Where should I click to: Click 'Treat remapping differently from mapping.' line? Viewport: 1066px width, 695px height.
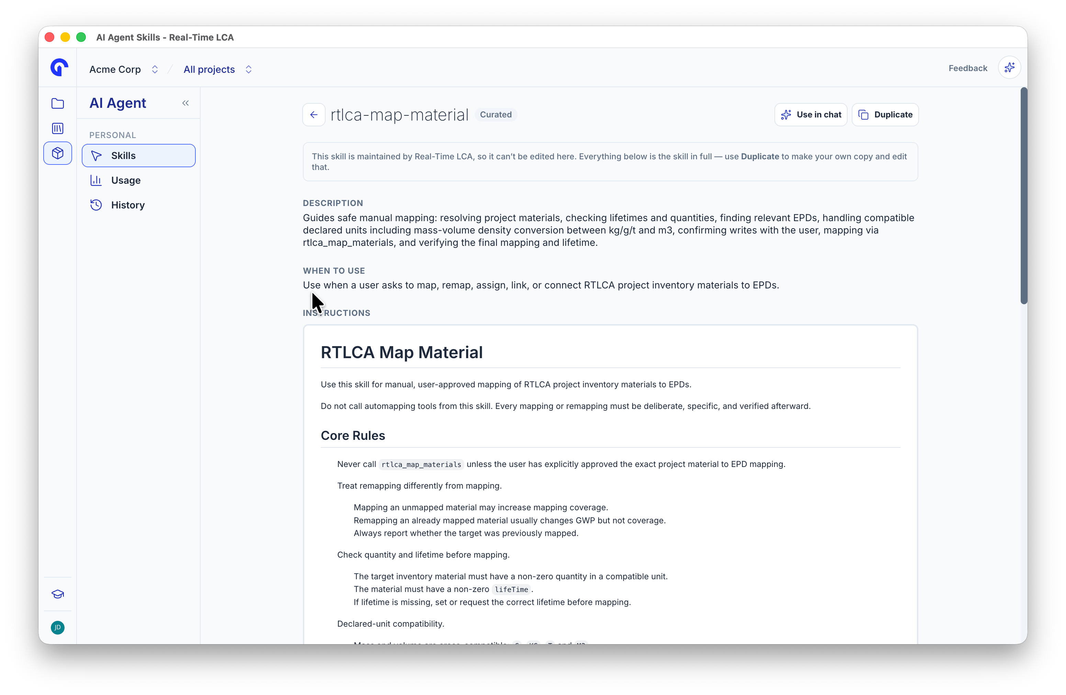point(419,486)
